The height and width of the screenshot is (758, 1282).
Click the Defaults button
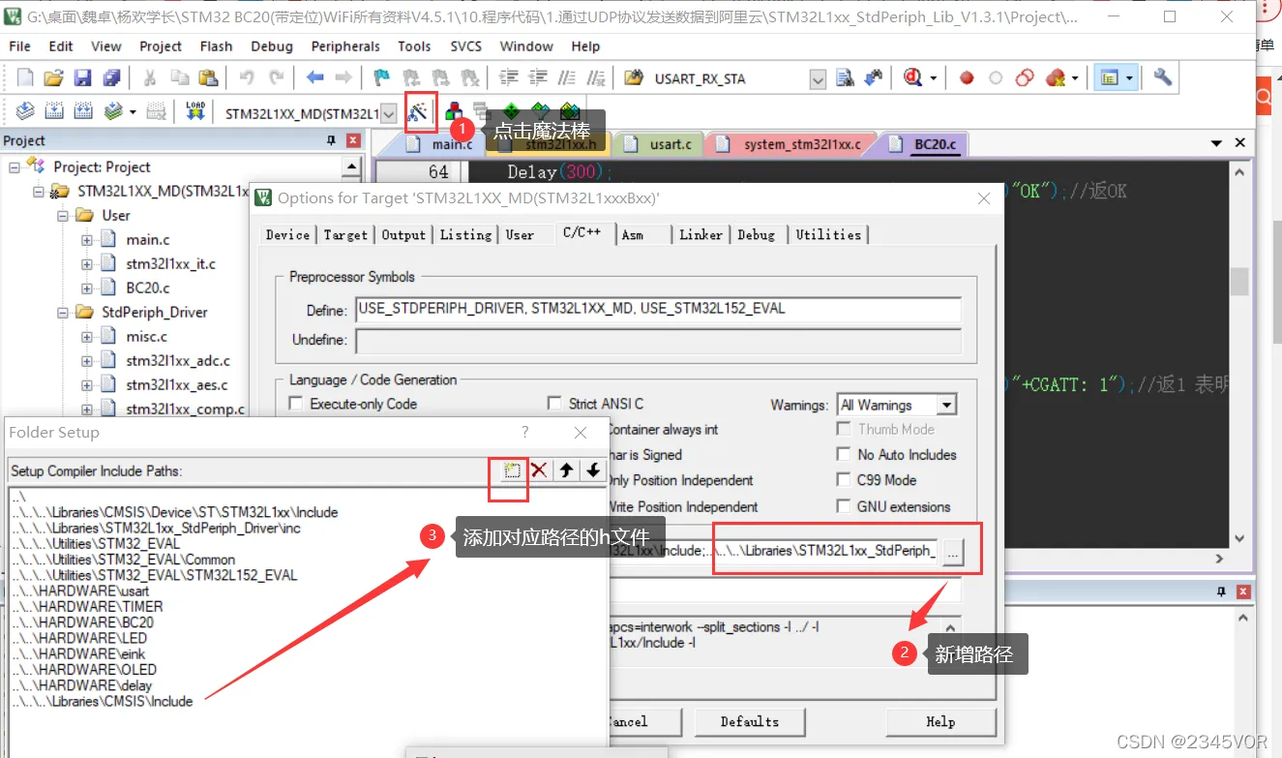(x=749, y=721)
